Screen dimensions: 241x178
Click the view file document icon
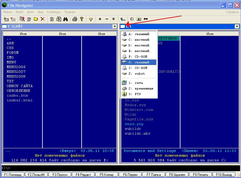(x=52, y=19)
